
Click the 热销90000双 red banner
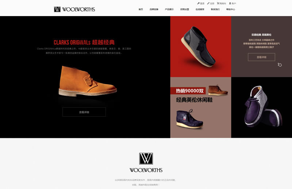(x=188, y=91)
